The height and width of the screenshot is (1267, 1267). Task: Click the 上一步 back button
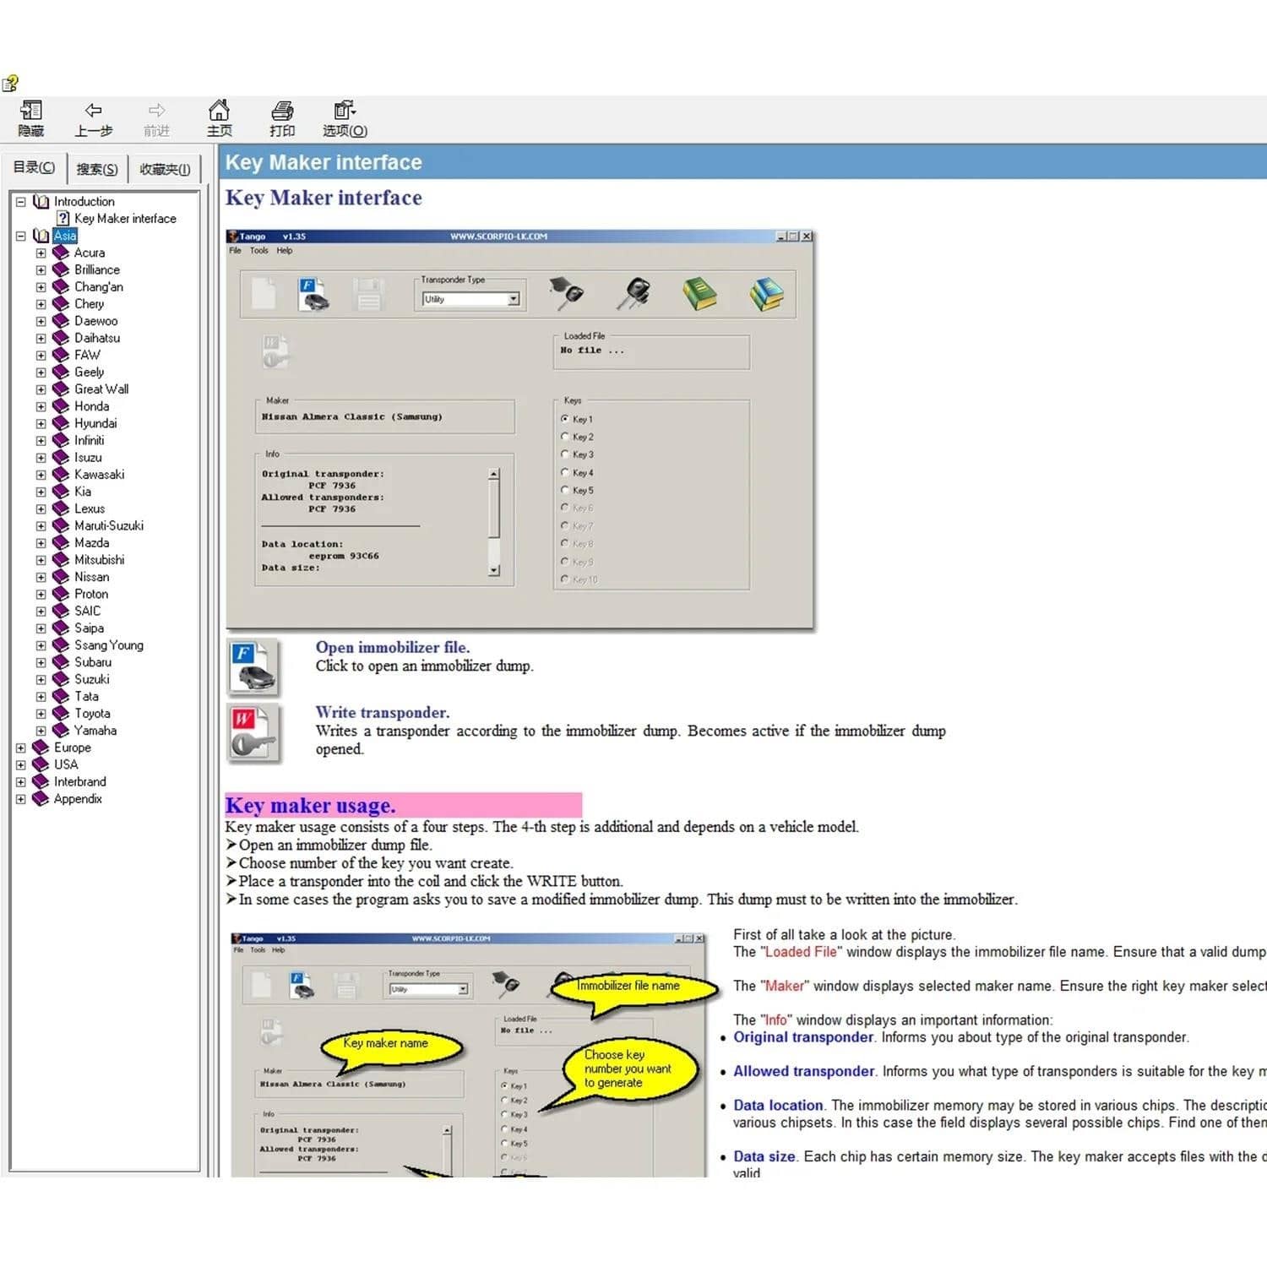click(x=94, y=116)
